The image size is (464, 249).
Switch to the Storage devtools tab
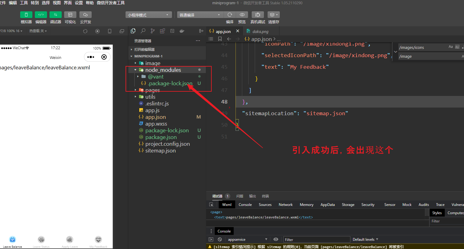click(x=348, y=205)
